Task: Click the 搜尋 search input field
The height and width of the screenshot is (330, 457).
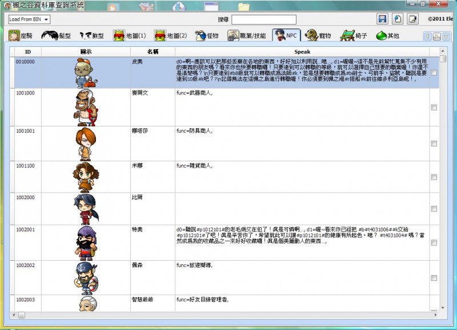Action: pyautogui.click(x=264, y=19)
